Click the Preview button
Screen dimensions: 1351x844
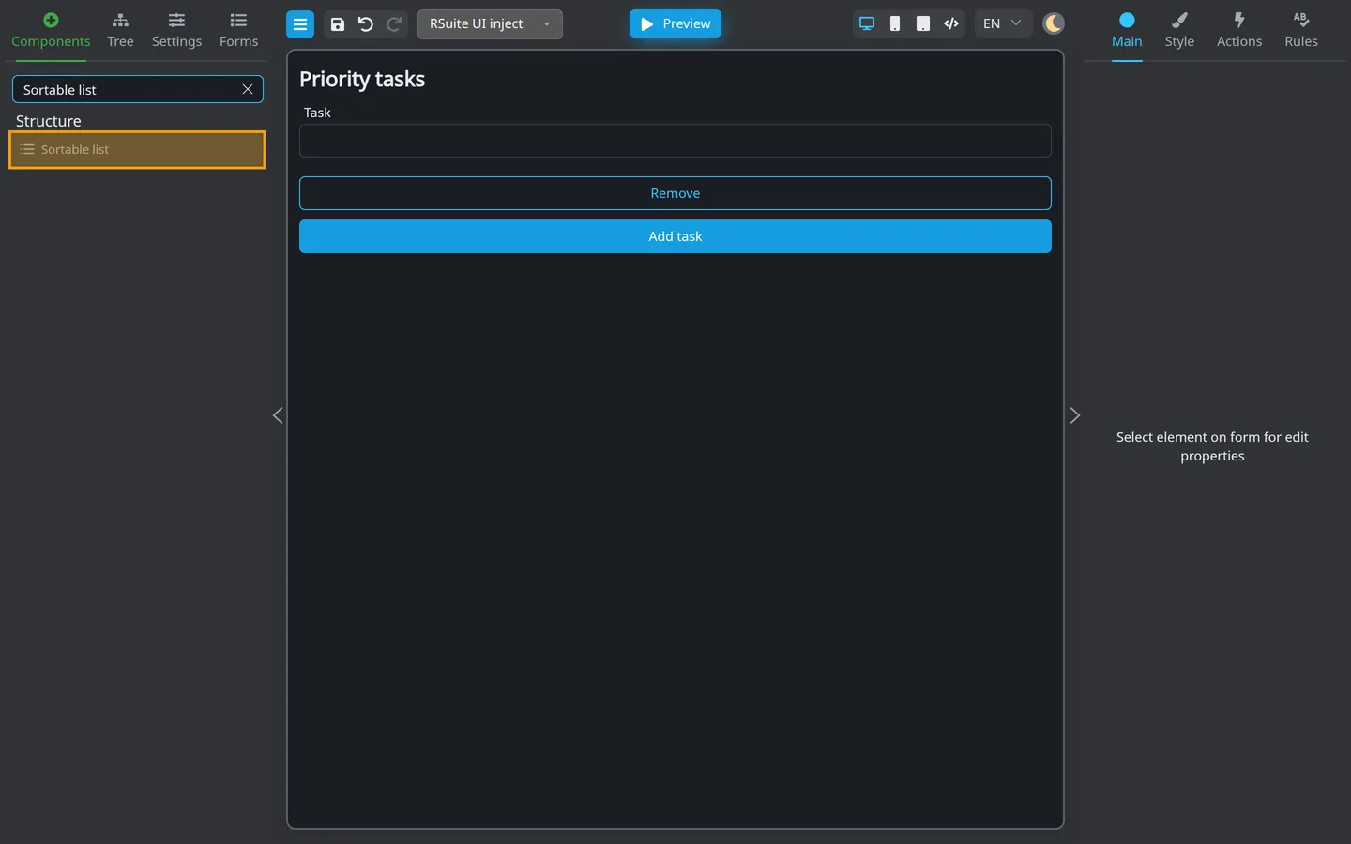click(675, 23)
